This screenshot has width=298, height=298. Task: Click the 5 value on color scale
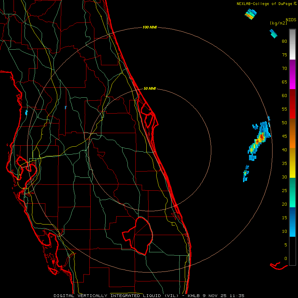(x=286, y=245)
